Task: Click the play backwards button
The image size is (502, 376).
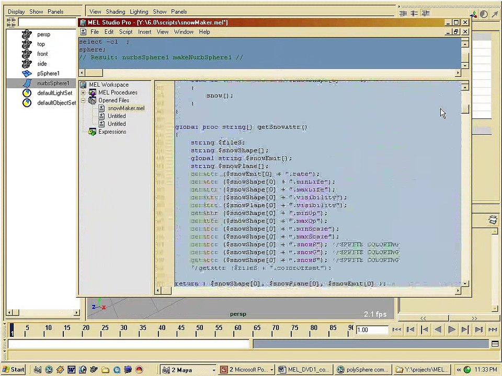Action: [438, 330]
